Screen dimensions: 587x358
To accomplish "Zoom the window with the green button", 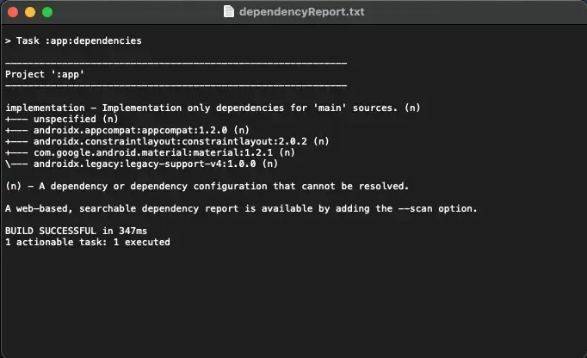I will (x=47, y=13).
